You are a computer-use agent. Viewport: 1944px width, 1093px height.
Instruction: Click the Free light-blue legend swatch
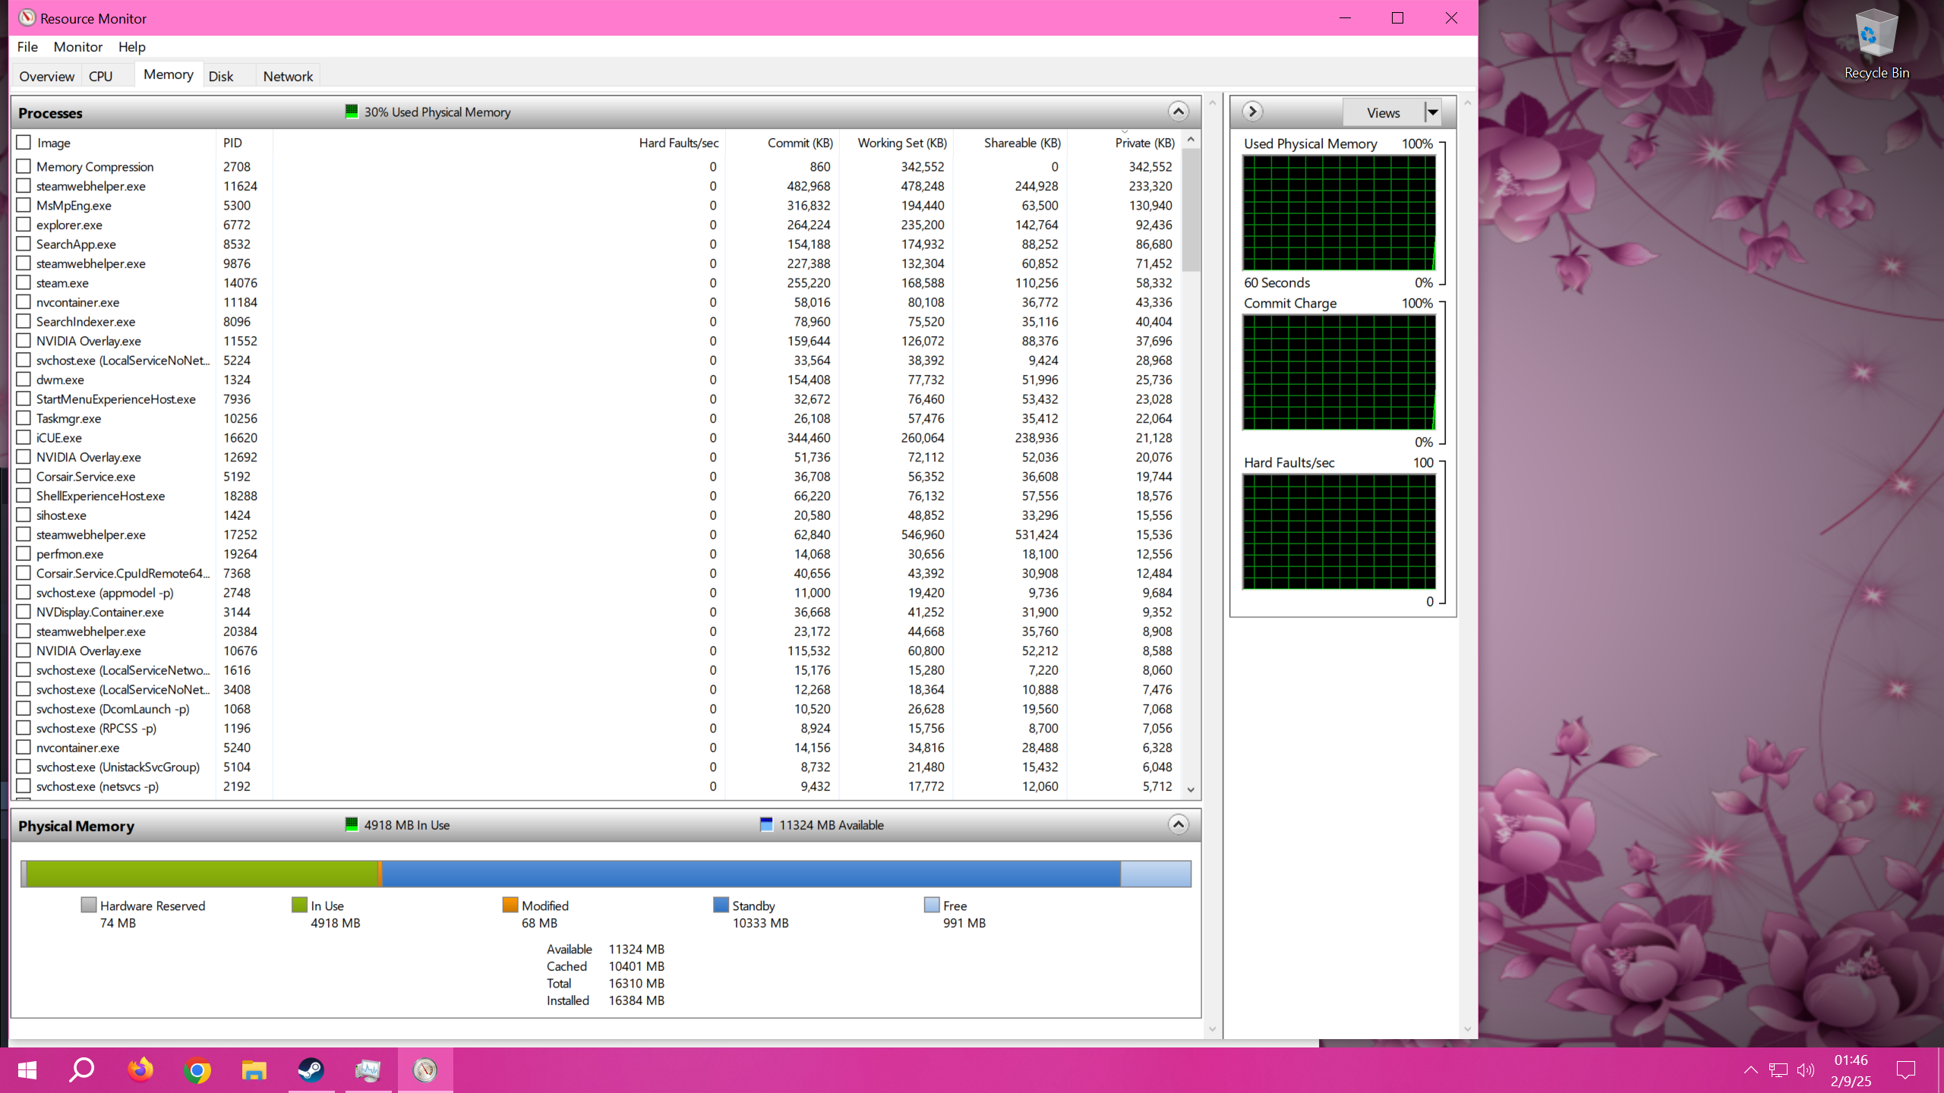[932, 905]
